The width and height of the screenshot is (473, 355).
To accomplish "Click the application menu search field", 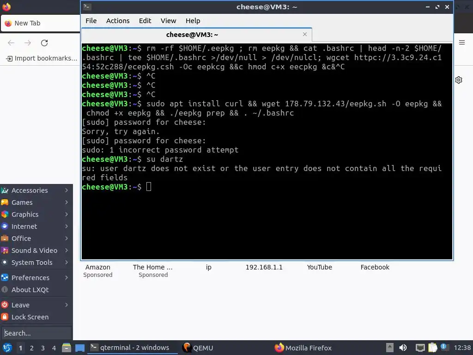I will point(36,333).
